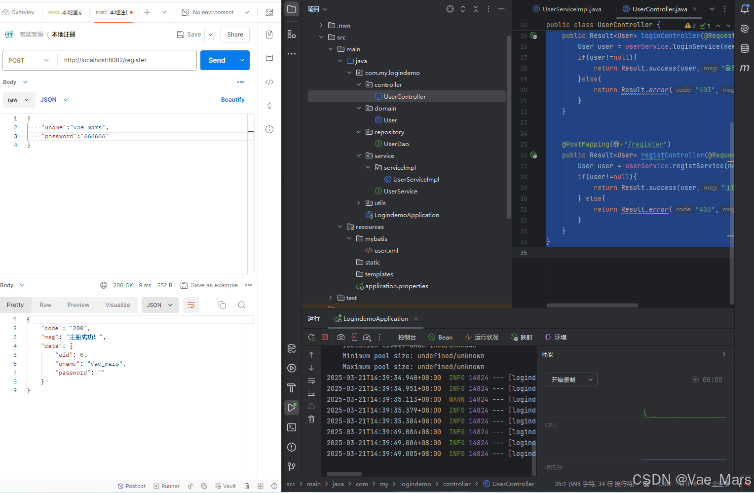Collapse the controller package in tree

pyautogui.click(x=359, y=84)
